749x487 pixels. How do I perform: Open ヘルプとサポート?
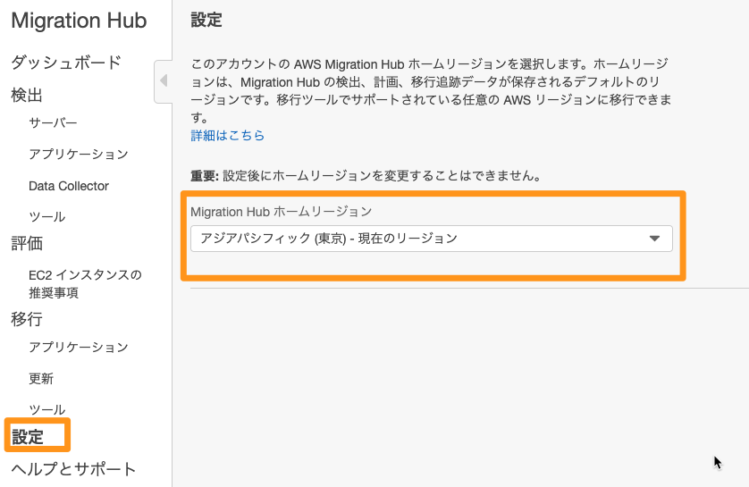click(x=73, y=469)
